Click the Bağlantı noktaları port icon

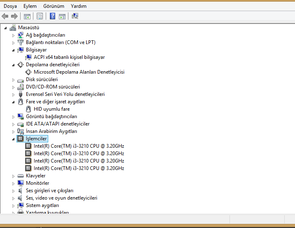tap(21, 42)
